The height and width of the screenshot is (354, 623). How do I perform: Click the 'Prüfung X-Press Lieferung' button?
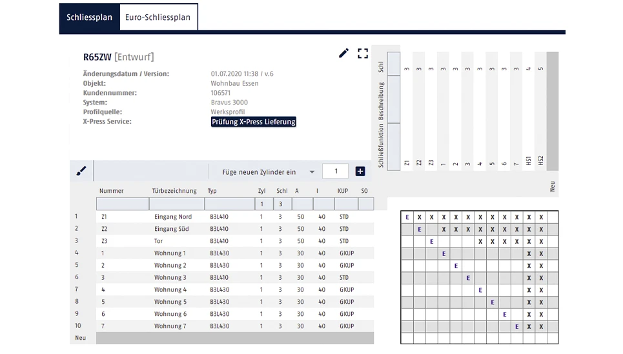[x=253, y=122]
